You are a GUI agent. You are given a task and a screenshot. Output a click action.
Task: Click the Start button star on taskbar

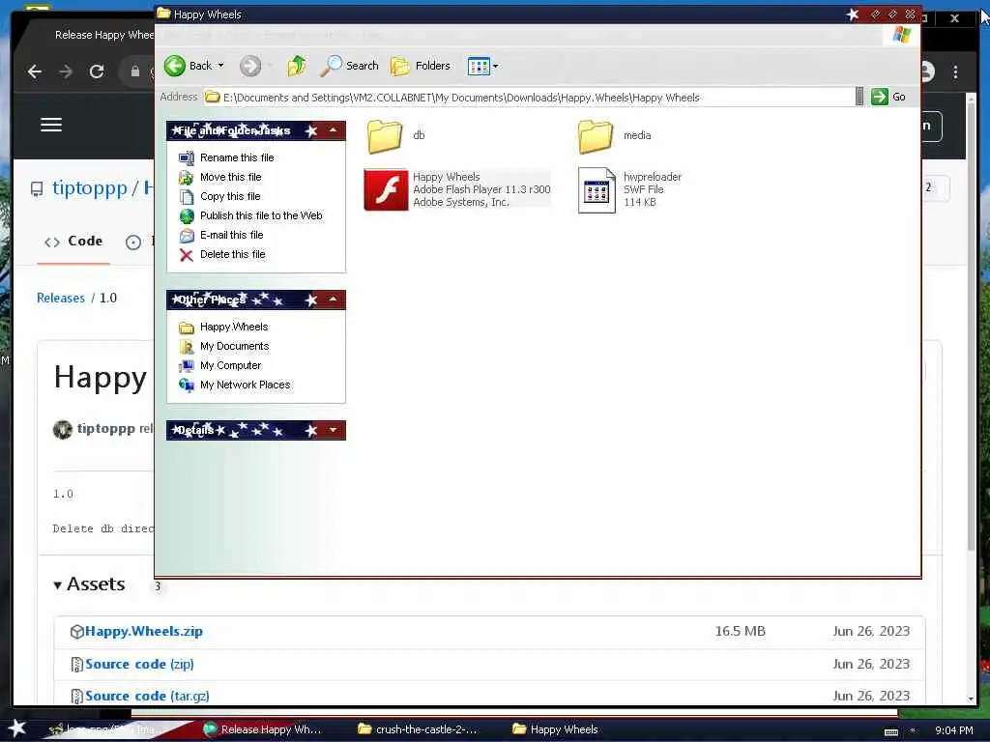pyautogui.click(x=17, y=728)
